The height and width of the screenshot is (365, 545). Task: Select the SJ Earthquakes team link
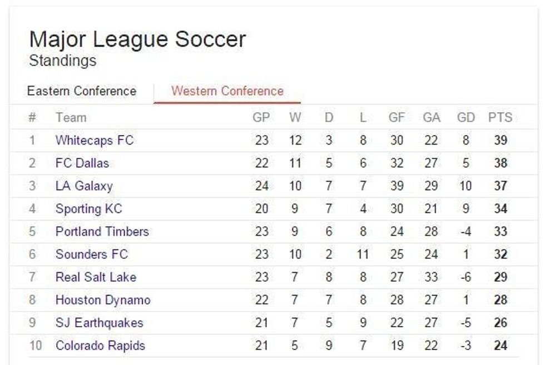[x=100, y=323]
